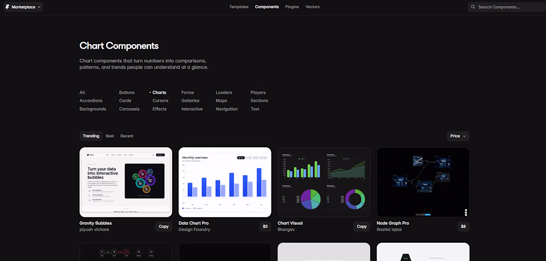Viewport: 546px width, 261px height.
Task: Open author piyush vichare
Action: (x=94, y=230)
